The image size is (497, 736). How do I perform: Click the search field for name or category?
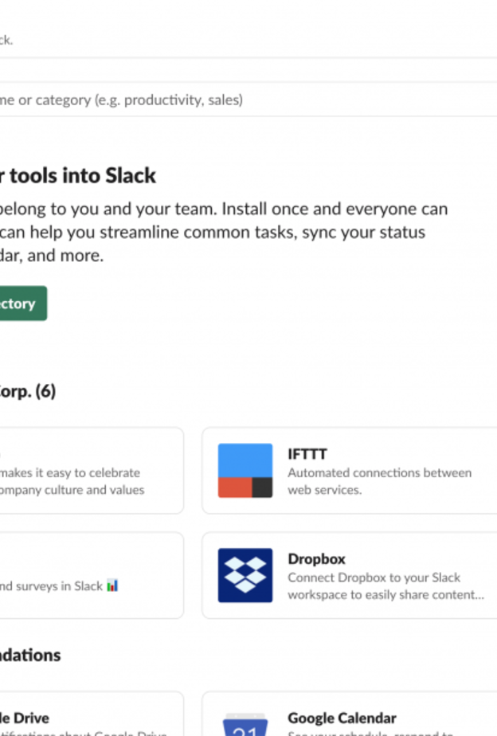coord(239,100)
